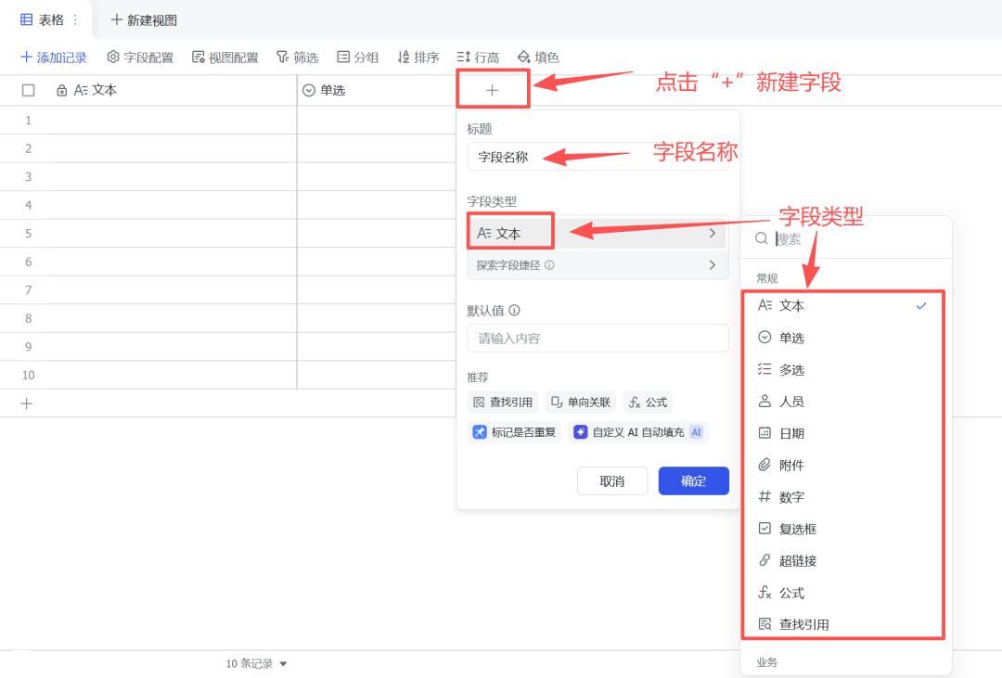Open the 排序 sorting options
The height and width of the screenshot is (678, 1002).
click(417, 57)
